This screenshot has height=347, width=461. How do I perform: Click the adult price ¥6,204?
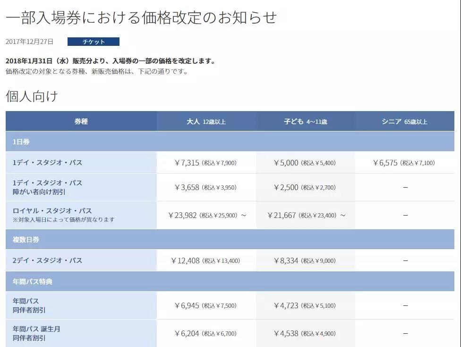[205, 334]
